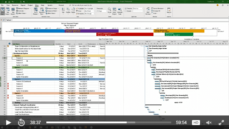This screenshot has height=129, width=229.
Task: Click Arrange All windows
Action: [156, 11]
